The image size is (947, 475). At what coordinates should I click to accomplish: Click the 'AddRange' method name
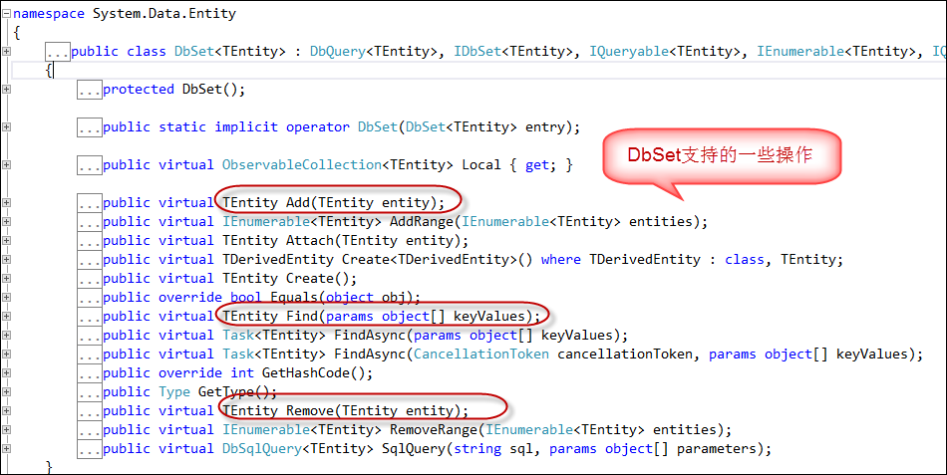(422, 221)
